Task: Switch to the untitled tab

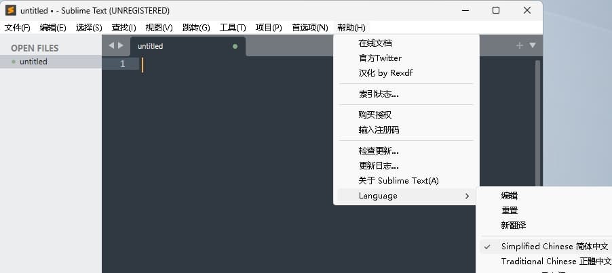Action: point(188,46)
